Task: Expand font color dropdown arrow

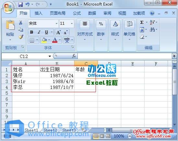Action: pos(60,40)
